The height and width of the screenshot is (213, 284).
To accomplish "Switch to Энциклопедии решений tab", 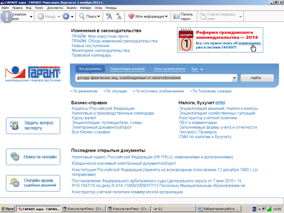I will coord(127,69).
